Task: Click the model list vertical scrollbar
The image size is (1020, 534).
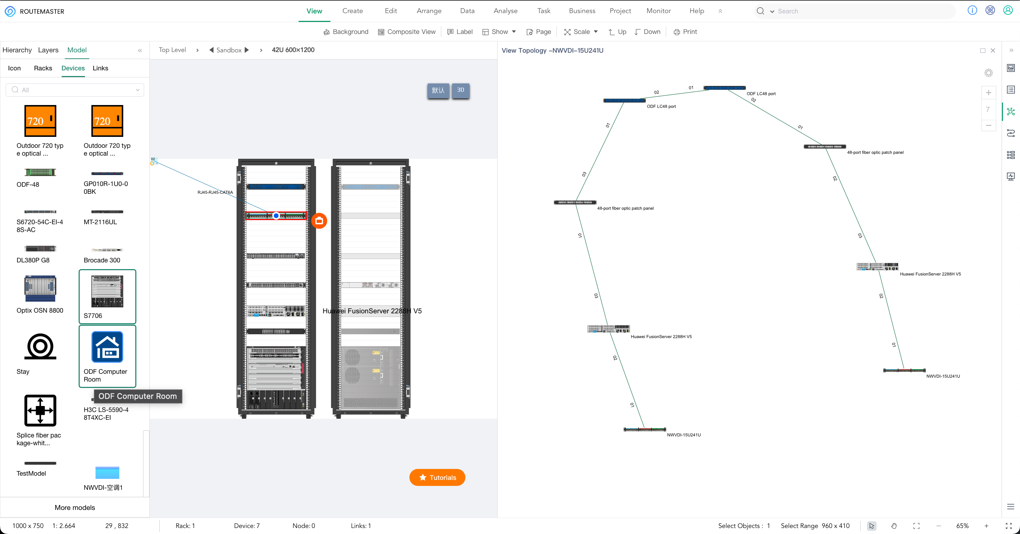Action: 146,463
